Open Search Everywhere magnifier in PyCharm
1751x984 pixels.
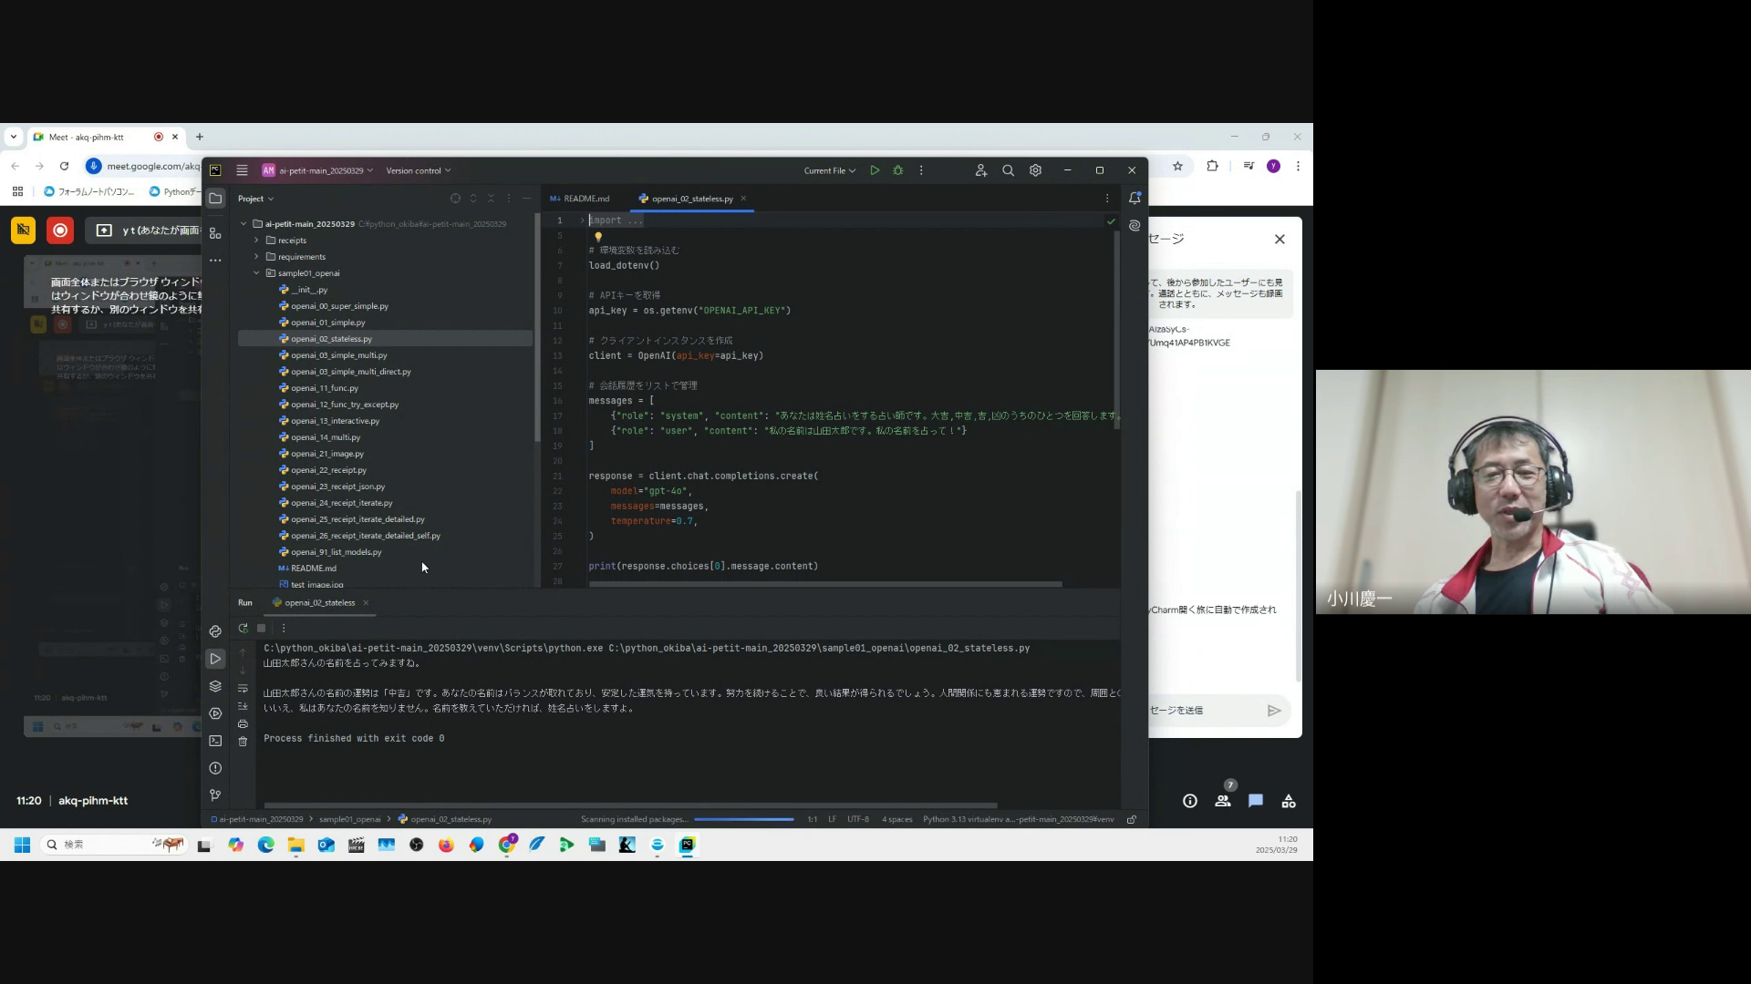click(x=1008, y=170)
